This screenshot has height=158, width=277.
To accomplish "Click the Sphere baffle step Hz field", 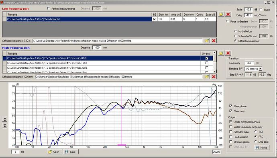I will click(x=264, y=36).
